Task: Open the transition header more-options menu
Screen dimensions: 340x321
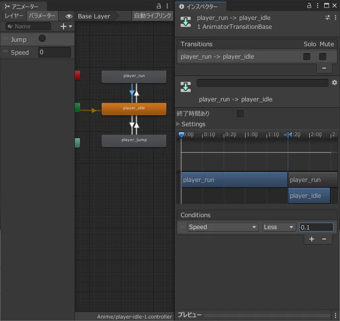Action: pos(336,17)
